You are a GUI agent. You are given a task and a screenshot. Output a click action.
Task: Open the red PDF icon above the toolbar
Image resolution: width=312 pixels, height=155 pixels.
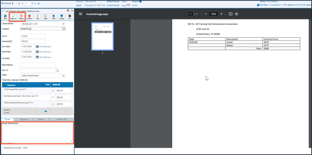(x=68, y=11)
